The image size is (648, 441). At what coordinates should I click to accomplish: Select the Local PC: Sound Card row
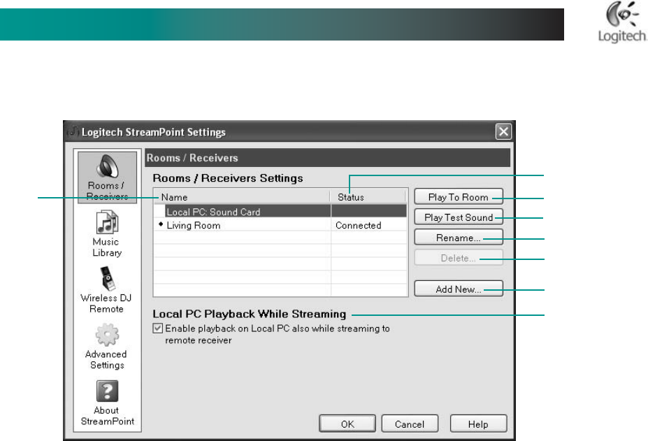coord(280,212)
